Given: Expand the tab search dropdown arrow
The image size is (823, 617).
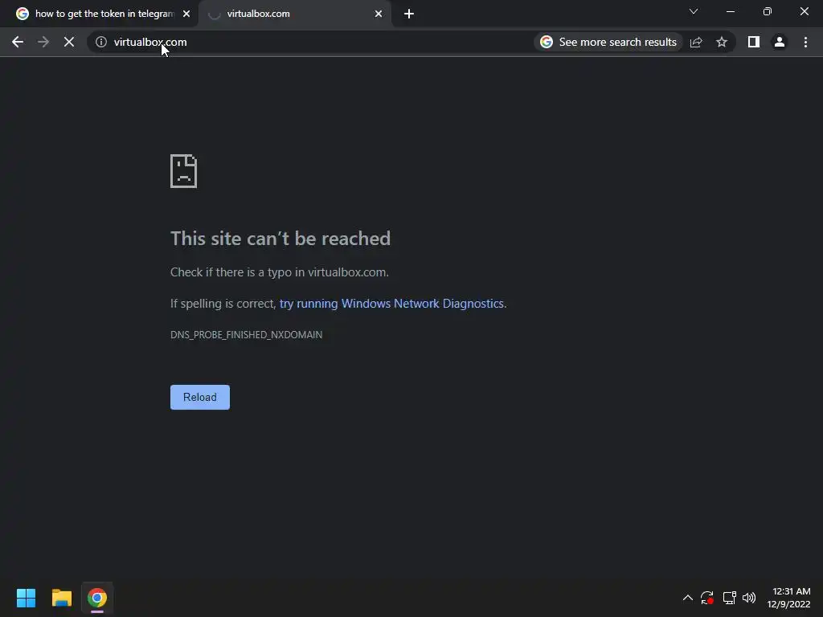Looking at the screenshot, I should [694, 11].
